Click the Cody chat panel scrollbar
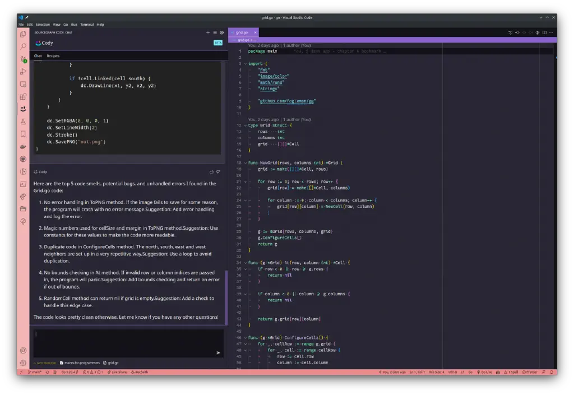This screenshot has width=574, height=395. (x=226, y=297)
